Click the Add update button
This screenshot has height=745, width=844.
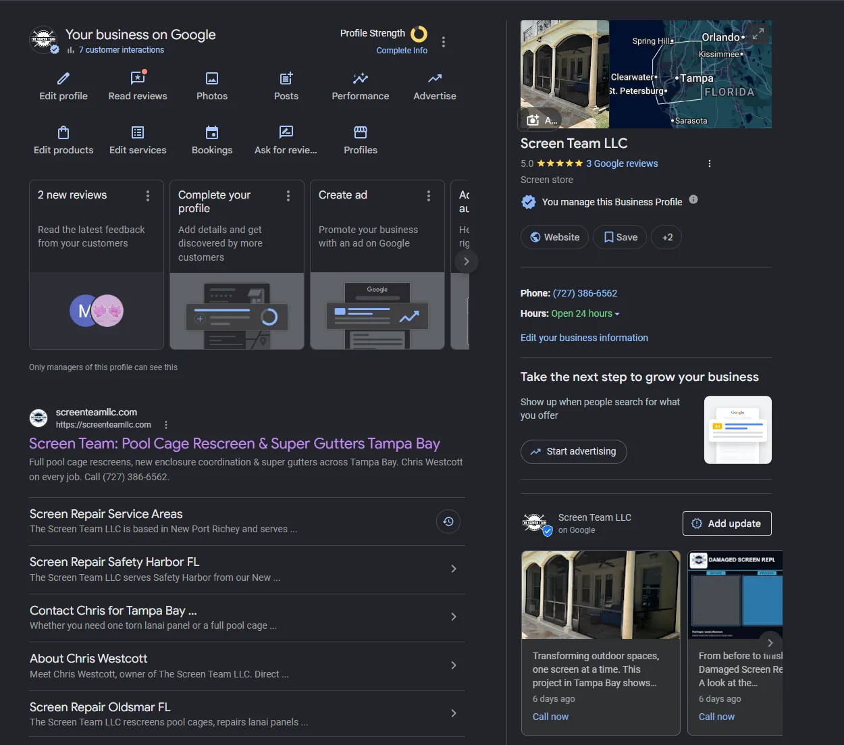pyautogui.click(x=727, y=523)
